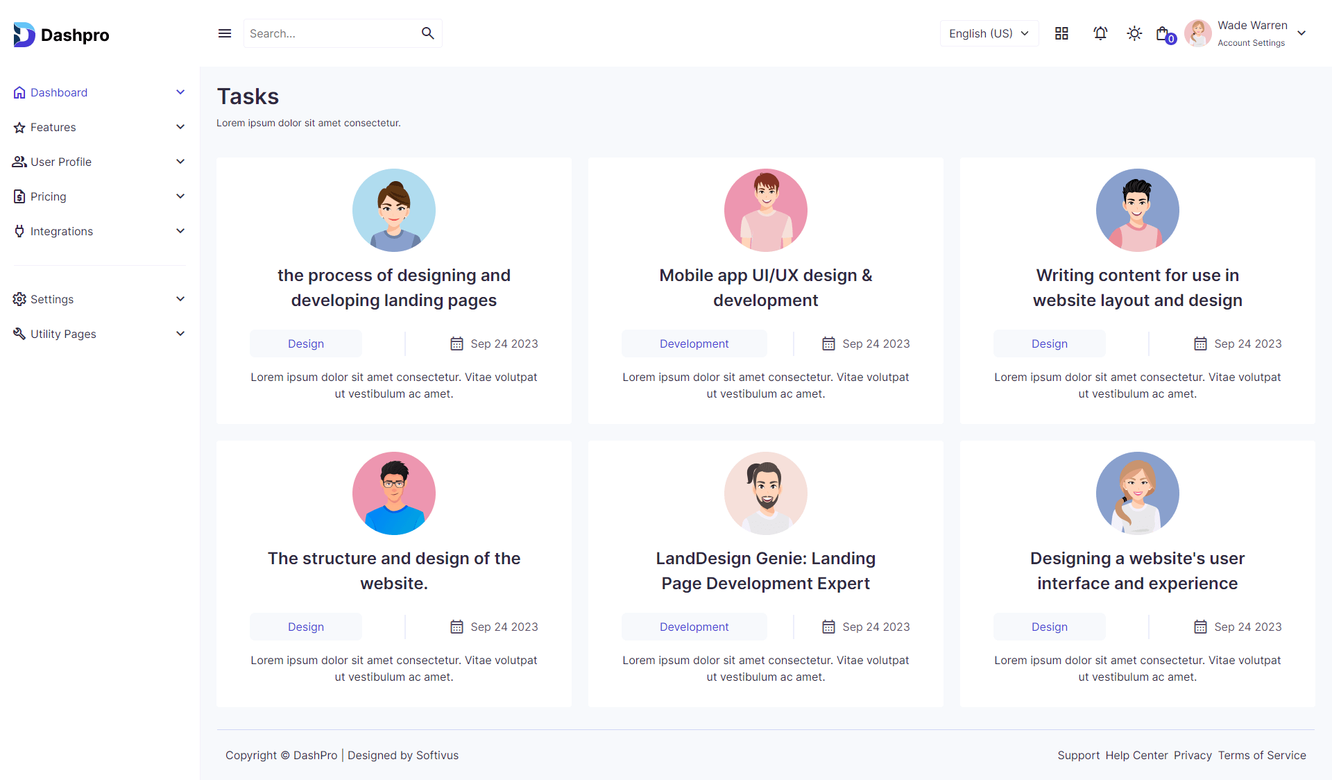
Task: Open the shopping bag cart icon
Action: pos(1163,33)
